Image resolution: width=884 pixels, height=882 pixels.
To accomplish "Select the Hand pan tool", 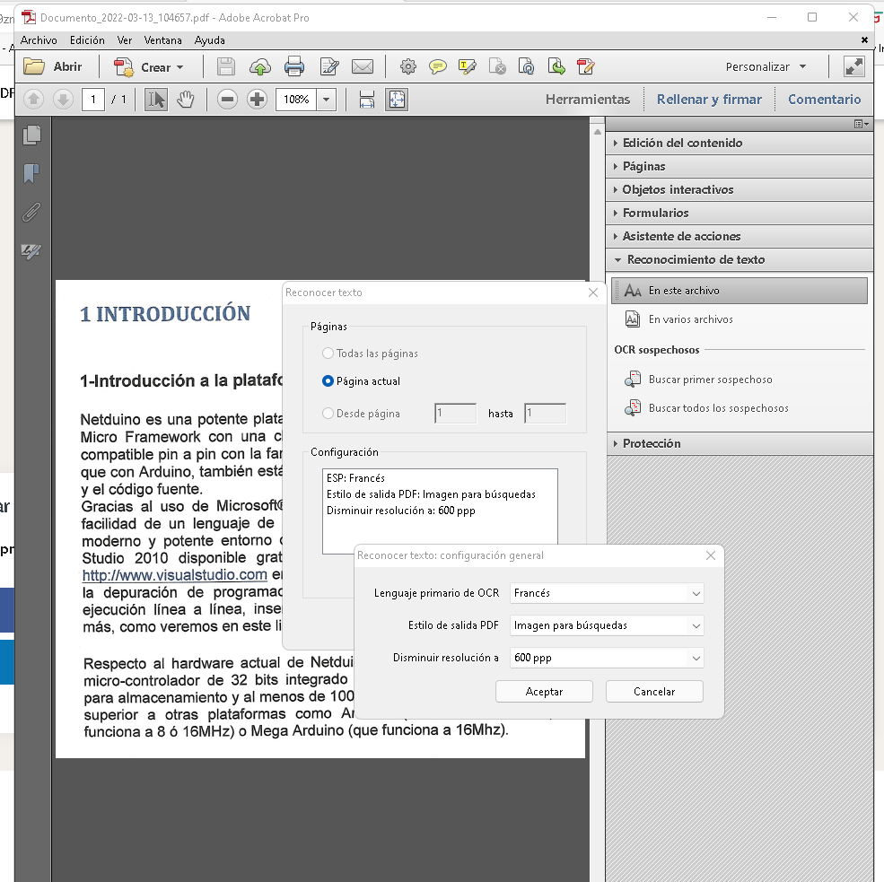I will tap(186, 100).
